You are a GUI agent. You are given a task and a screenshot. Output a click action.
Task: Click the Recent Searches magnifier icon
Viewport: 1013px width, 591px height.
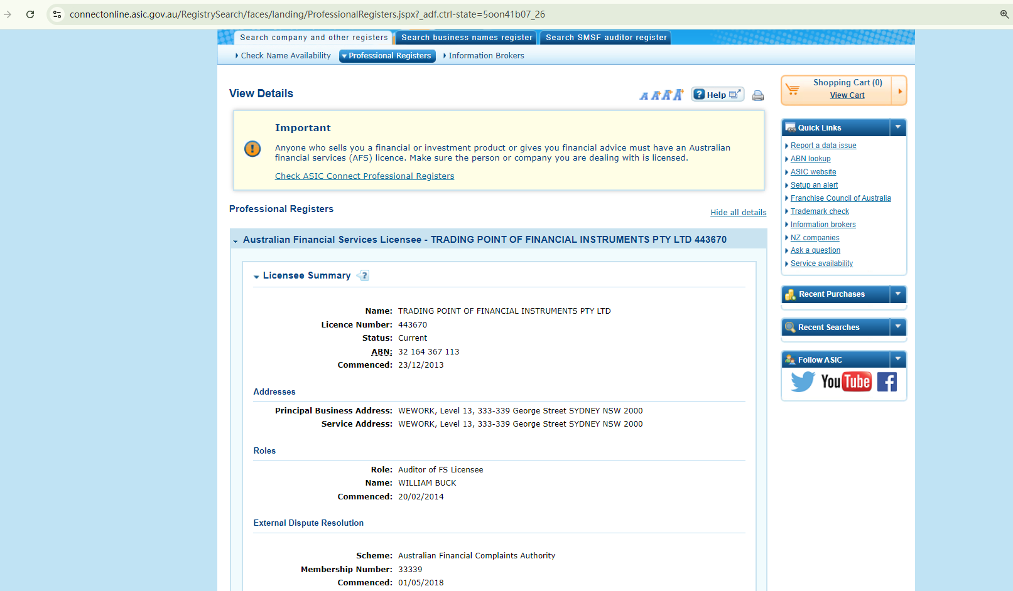(x=790, y=327)
